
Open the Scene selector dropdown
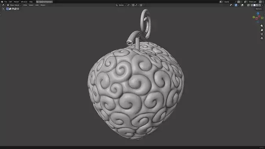click(x=221, y=2)
